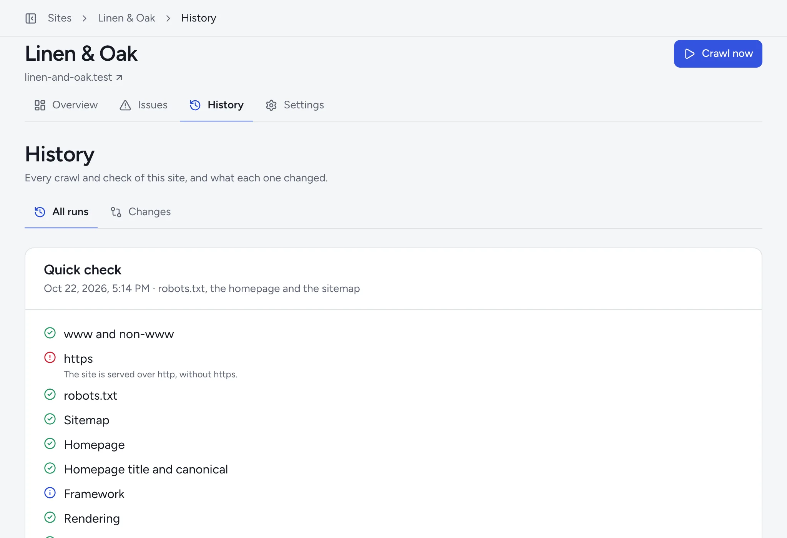This screenshot has height=538, width=787.
Task: Select the History tab
Action: tap(216, 105)
